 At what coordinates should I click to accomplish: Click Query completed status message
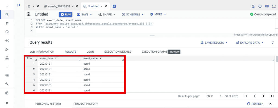(x=263, y=15)
